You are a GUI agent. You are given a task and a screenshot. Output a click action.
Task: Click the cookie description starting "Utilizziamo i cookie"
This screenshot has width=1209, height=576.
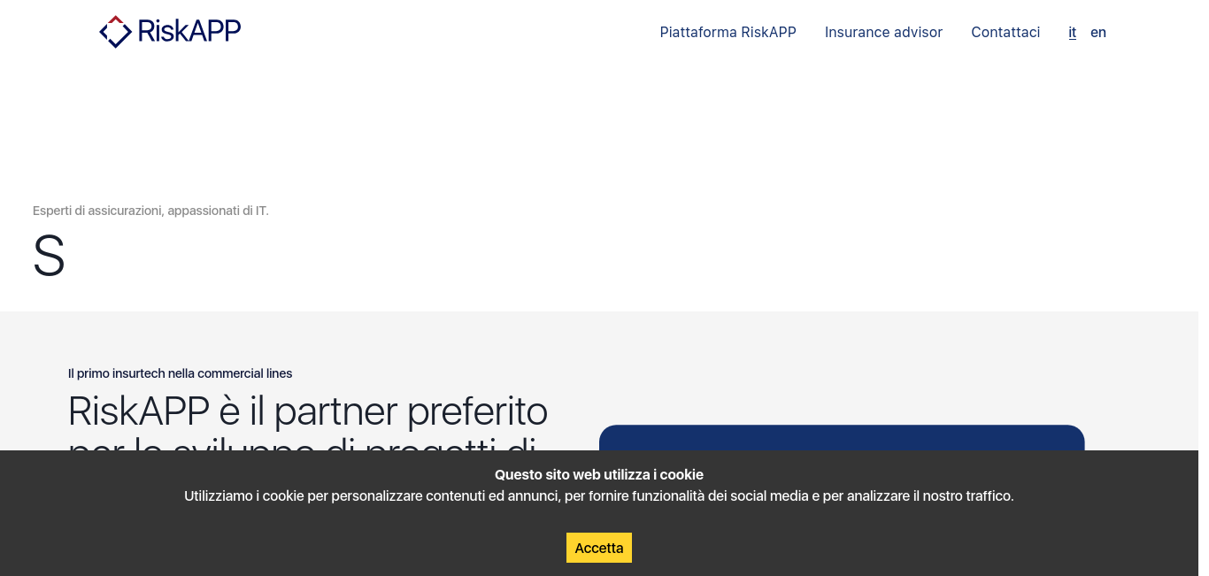(599, 496)
